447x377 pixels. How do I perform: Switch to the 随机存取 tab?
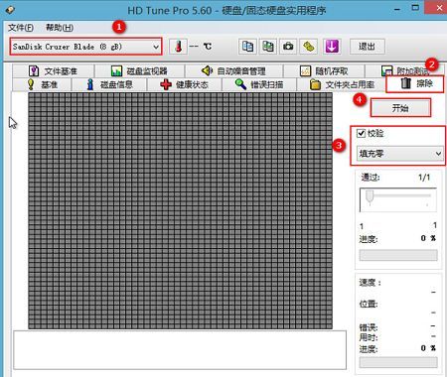pyautogui.click(x=324, y=70)
